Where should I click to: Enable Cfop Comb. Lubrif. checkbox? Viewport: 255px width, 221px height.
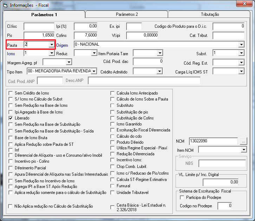(x=112, y=167)
